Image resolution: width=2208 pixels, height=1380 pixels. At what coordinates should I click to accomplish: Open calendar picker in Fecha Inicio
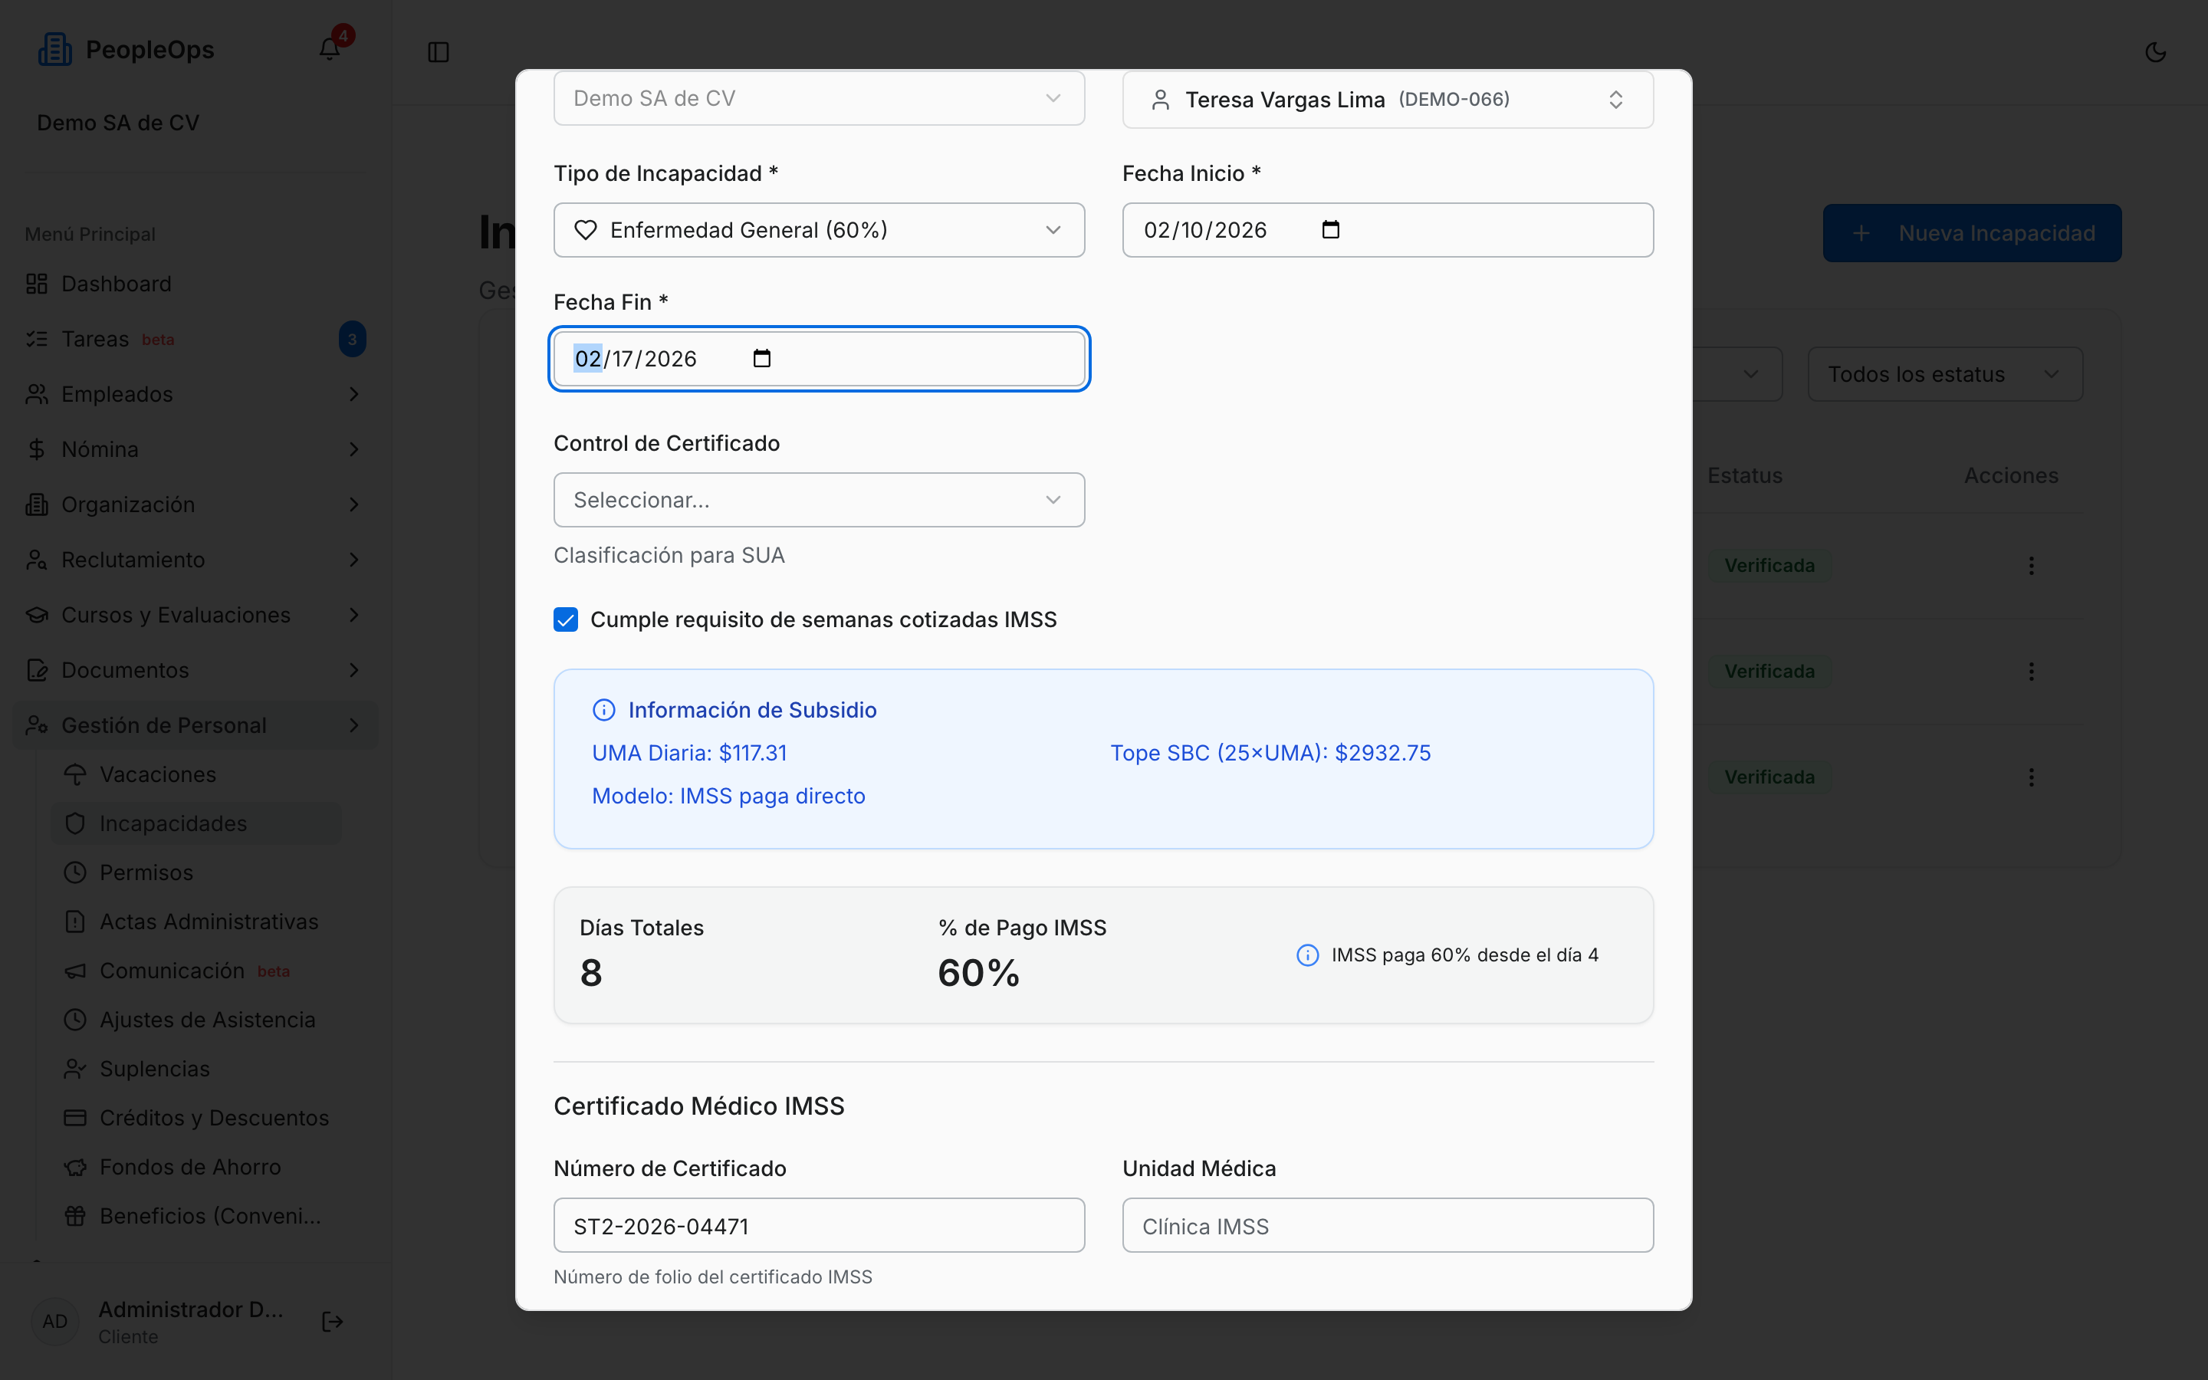(x=1330, y=230)
